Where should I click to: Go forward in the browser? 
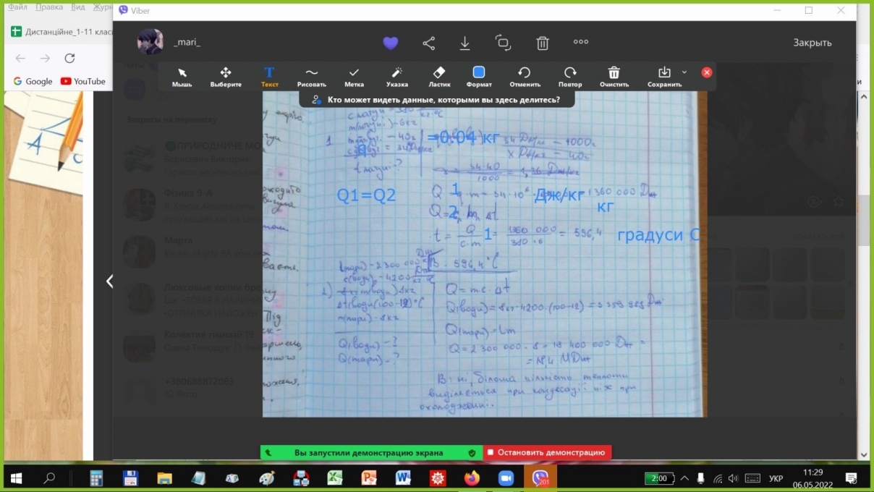click(x=45, y=59)
